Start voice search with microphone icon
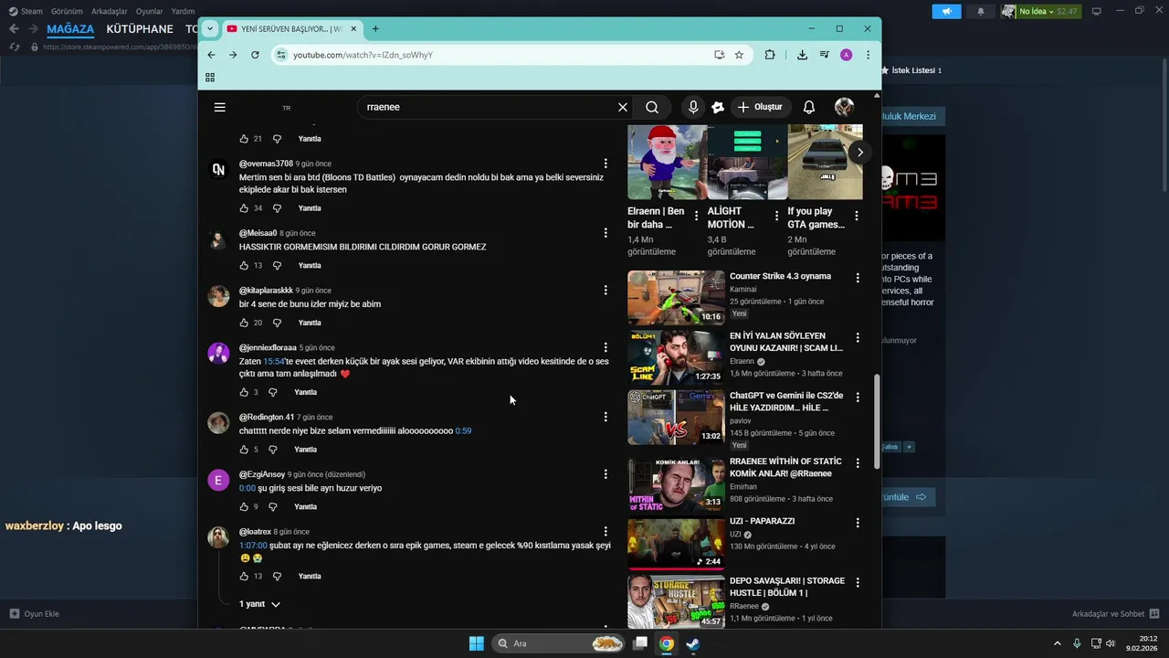 [693, 107]
